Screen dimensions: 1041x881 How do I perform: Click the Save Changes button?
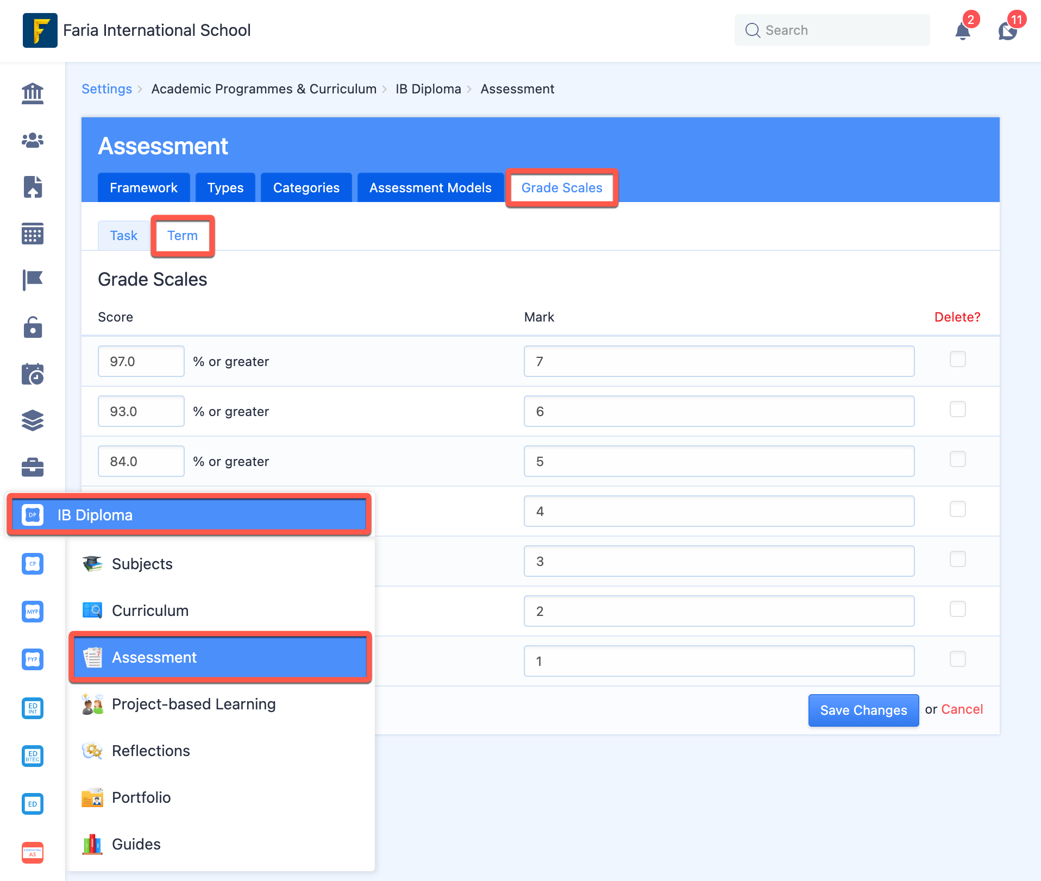(863, 710)
